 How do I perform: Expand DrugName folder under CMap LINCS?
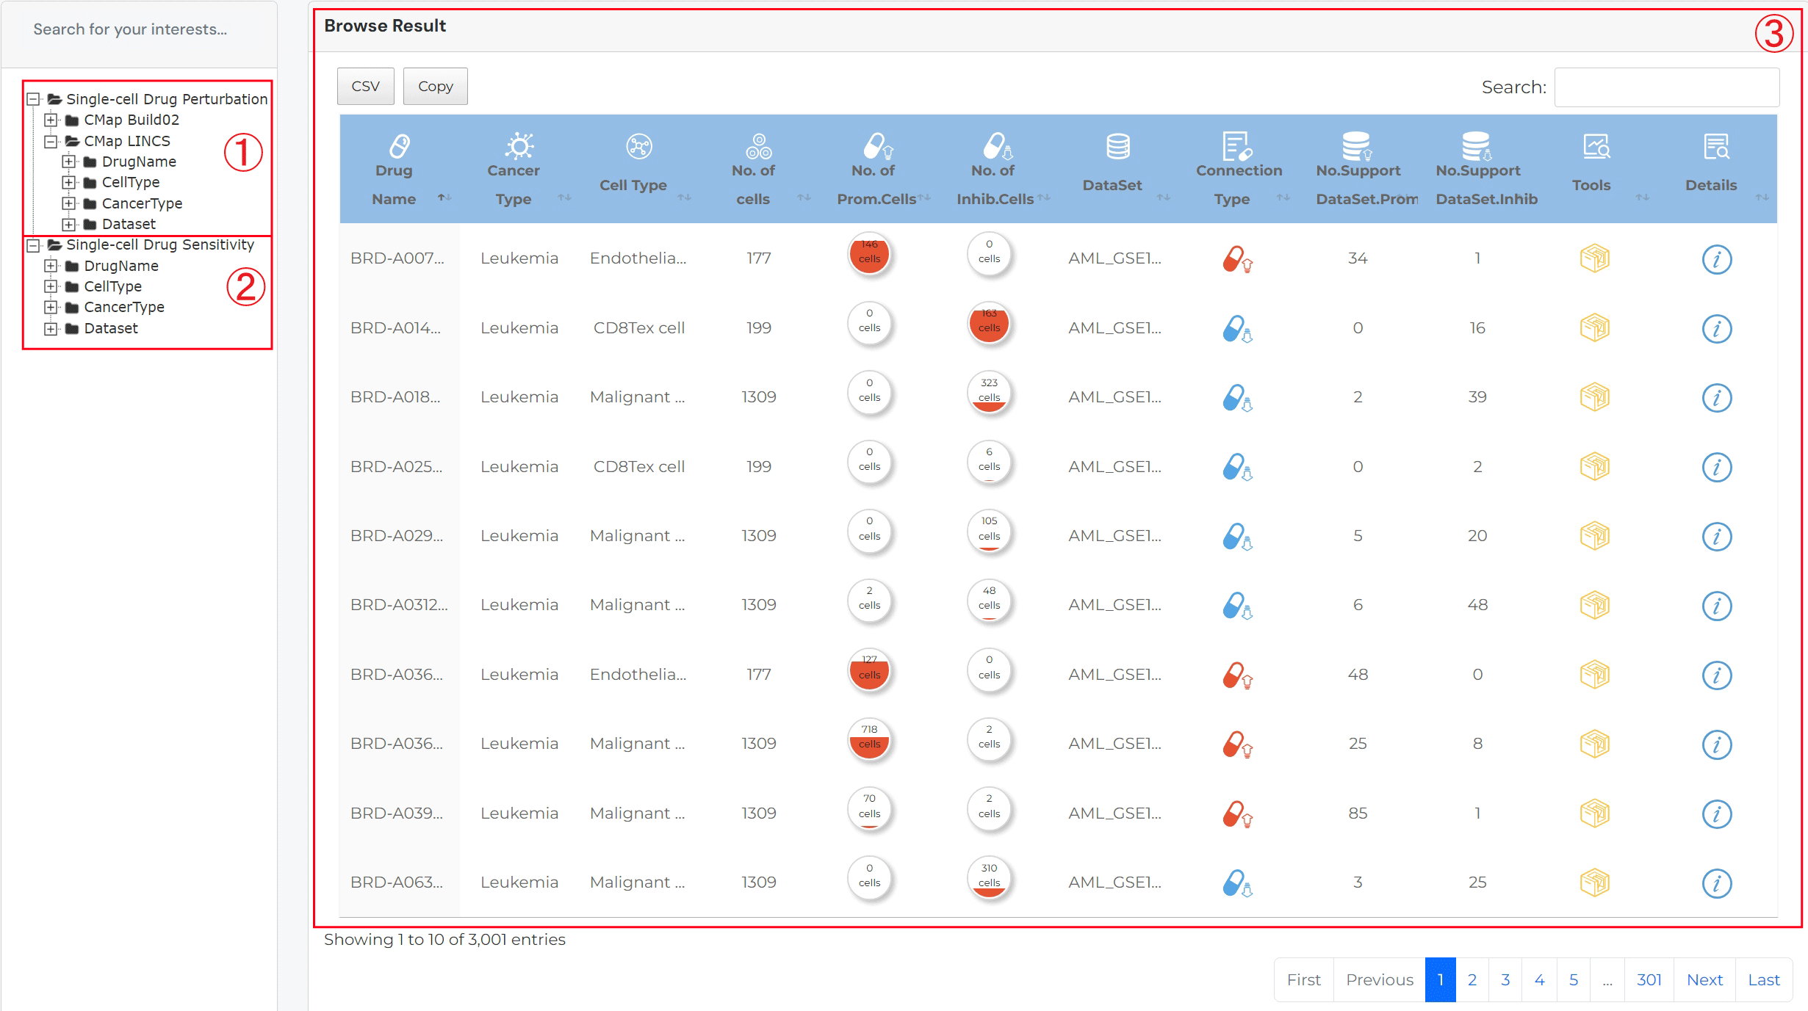pos(68,162)
